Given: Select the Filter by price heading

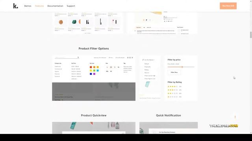Looking at the screenshot, I should tap(174, 60).
